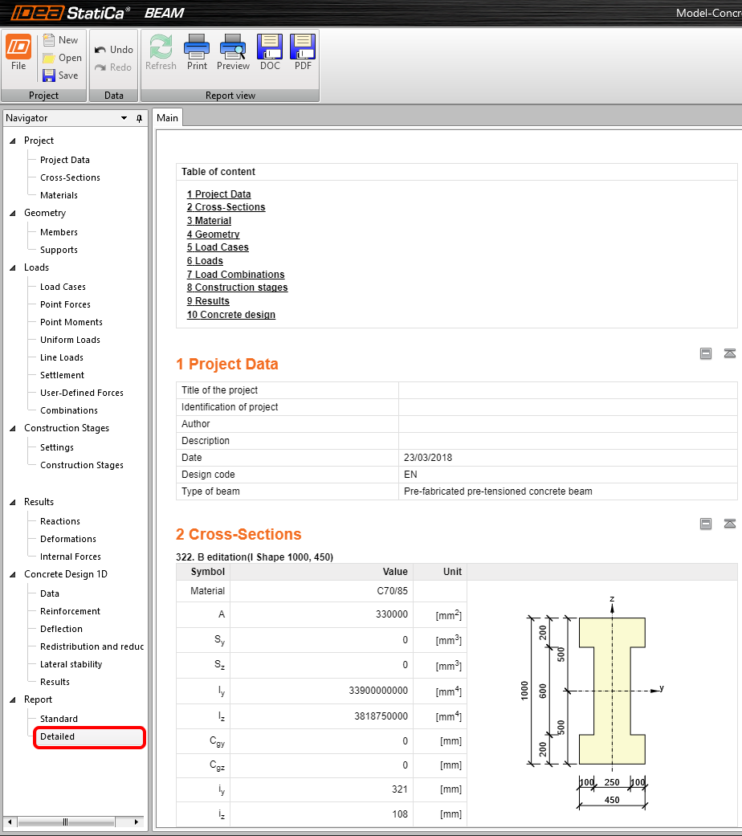This screenshot has width=742, height=836.
Task: Collapse the Project tree node
Action: click(x=13, y=141)
